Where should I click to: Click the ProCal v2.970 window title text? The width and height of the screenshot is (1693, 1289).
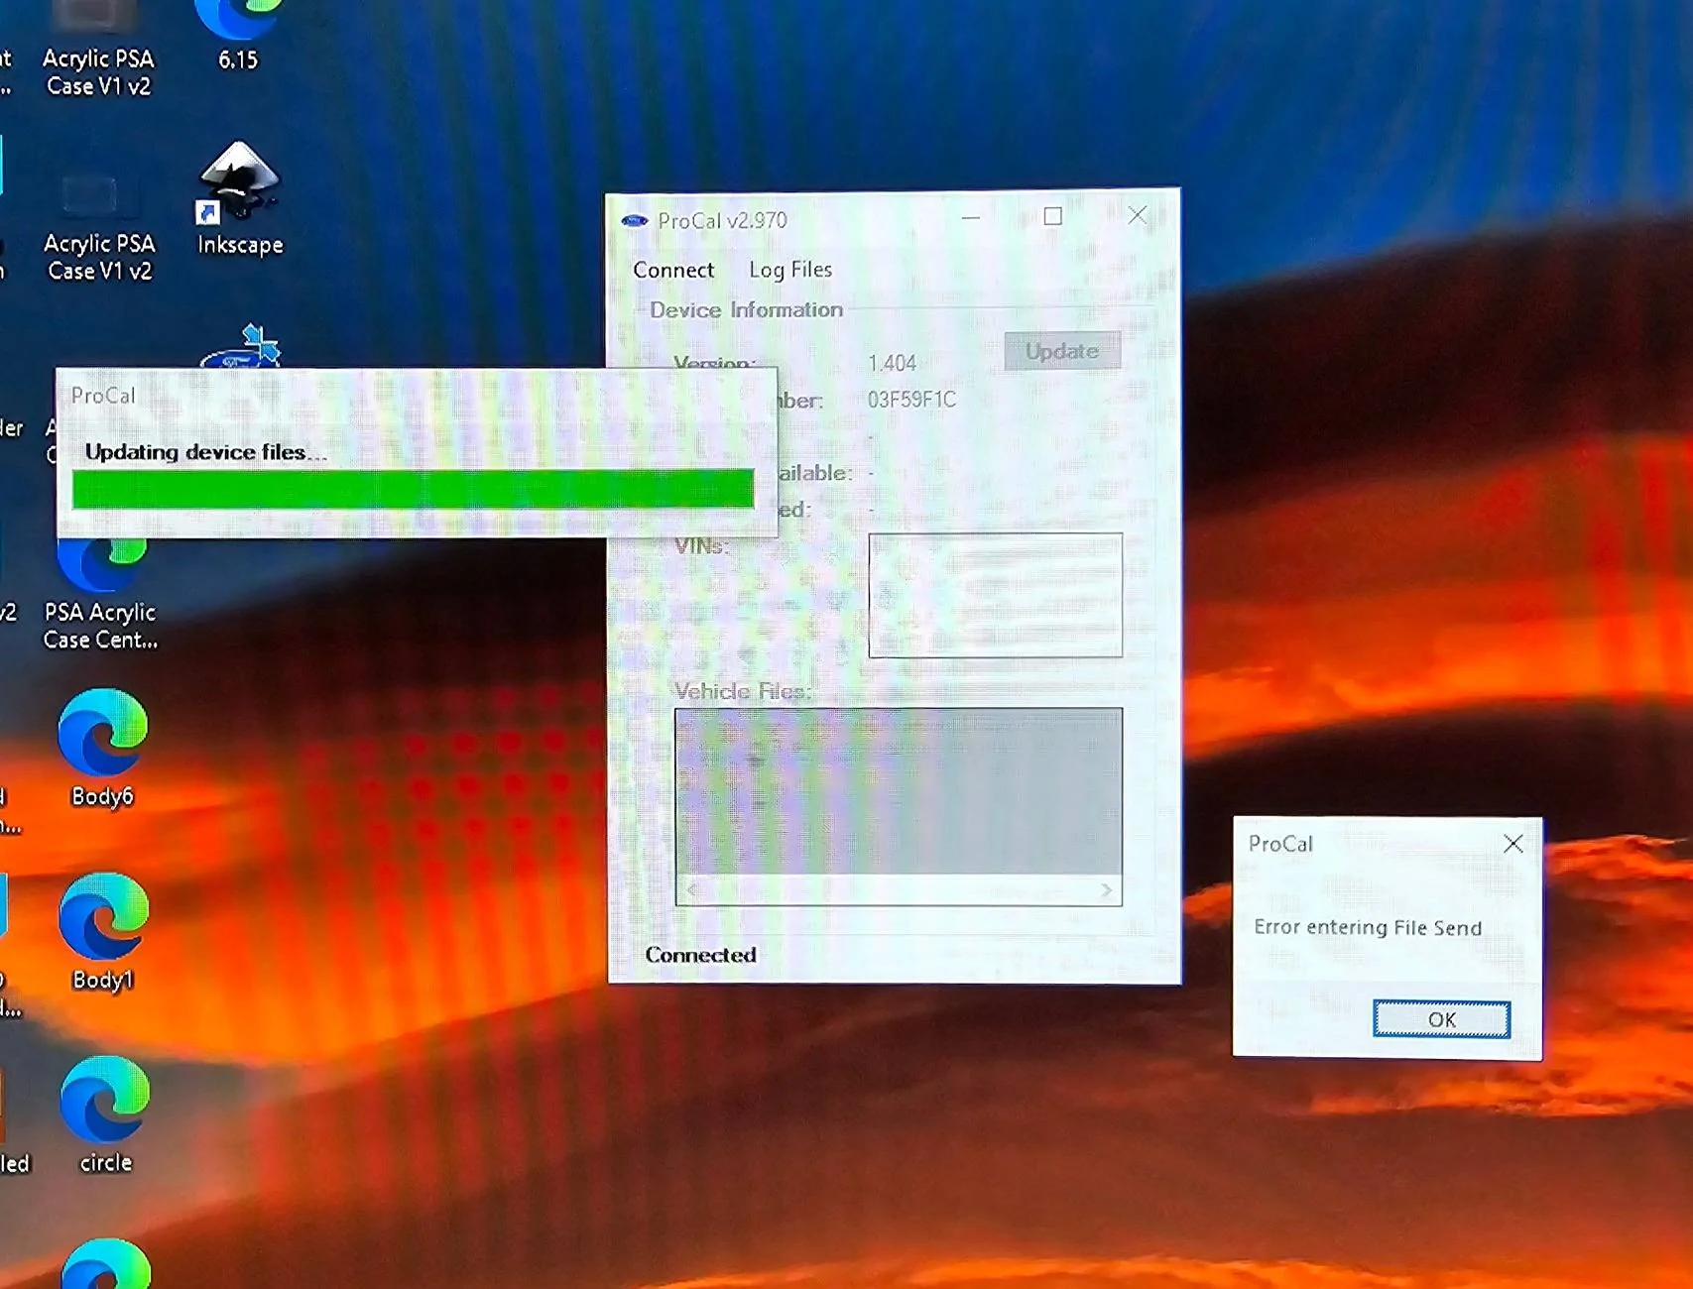click(722, 220)
